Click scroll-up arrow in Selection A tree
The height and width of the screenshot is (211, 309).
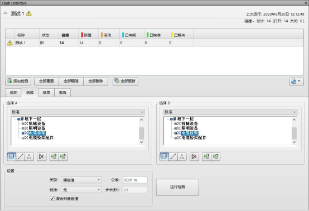(142, 119)
